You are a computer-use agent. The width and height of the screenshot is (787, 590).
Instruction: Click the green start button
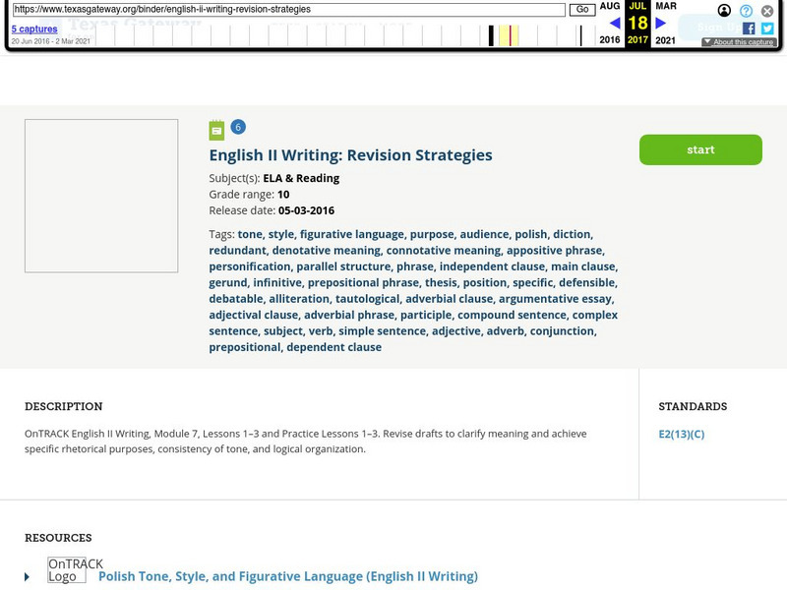pos(700,149)
